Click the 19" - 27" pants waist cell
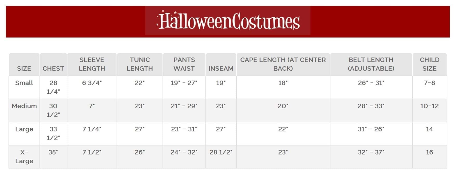Viewport: 455px width, 177px height. pyautogui.click(x=184, y=83)
